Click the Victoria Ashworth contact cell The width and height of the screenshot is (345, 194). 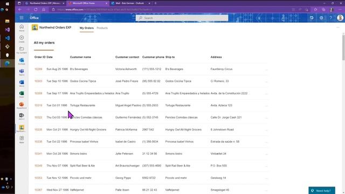pyautogui.click(x=126, y=69)
